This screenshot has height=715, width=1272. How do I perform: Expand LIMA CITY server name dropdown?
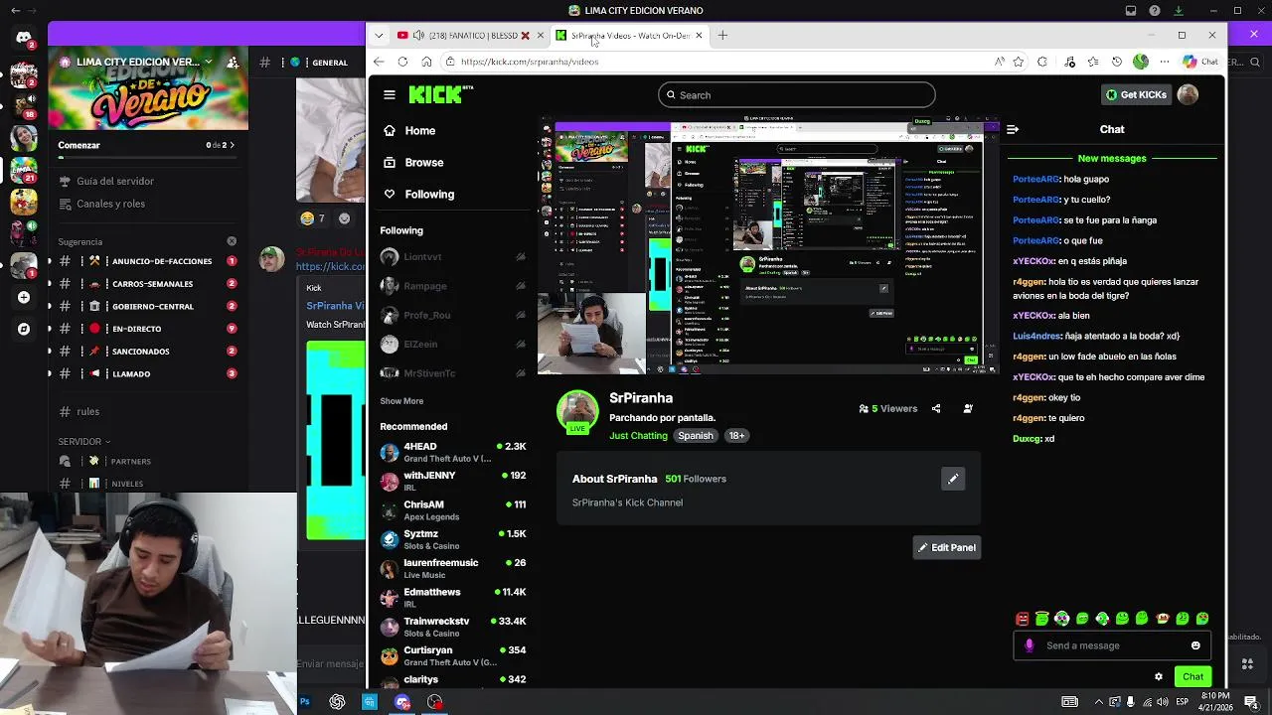click(208, 62)
